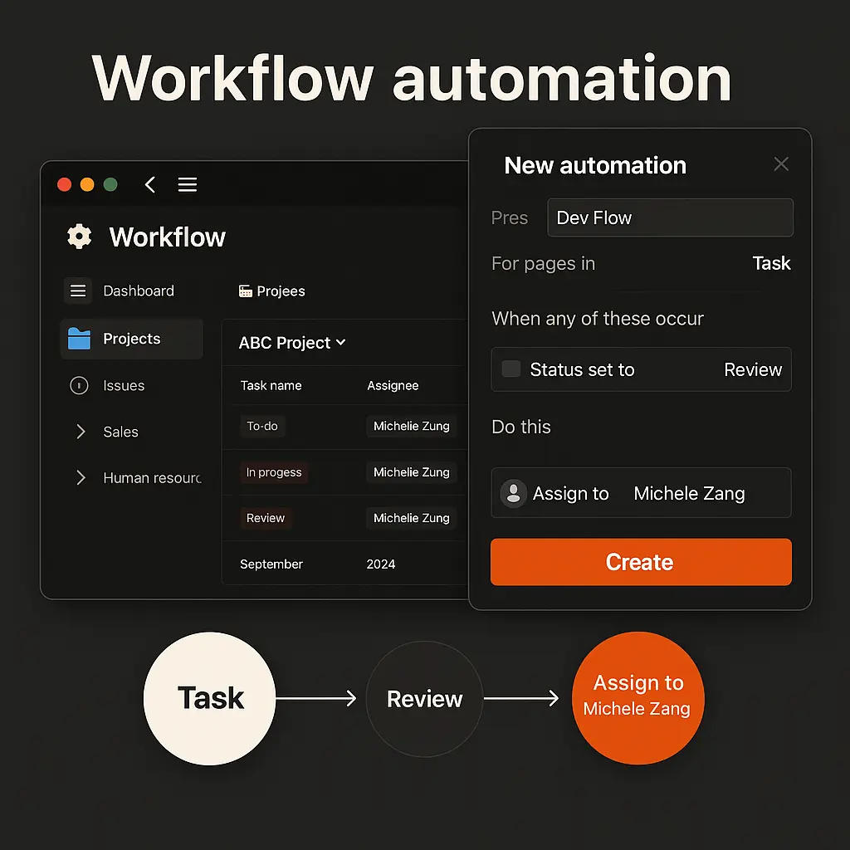
Task: Click Michelie Zung in the Review row
Action: click(x=412, y=518)
